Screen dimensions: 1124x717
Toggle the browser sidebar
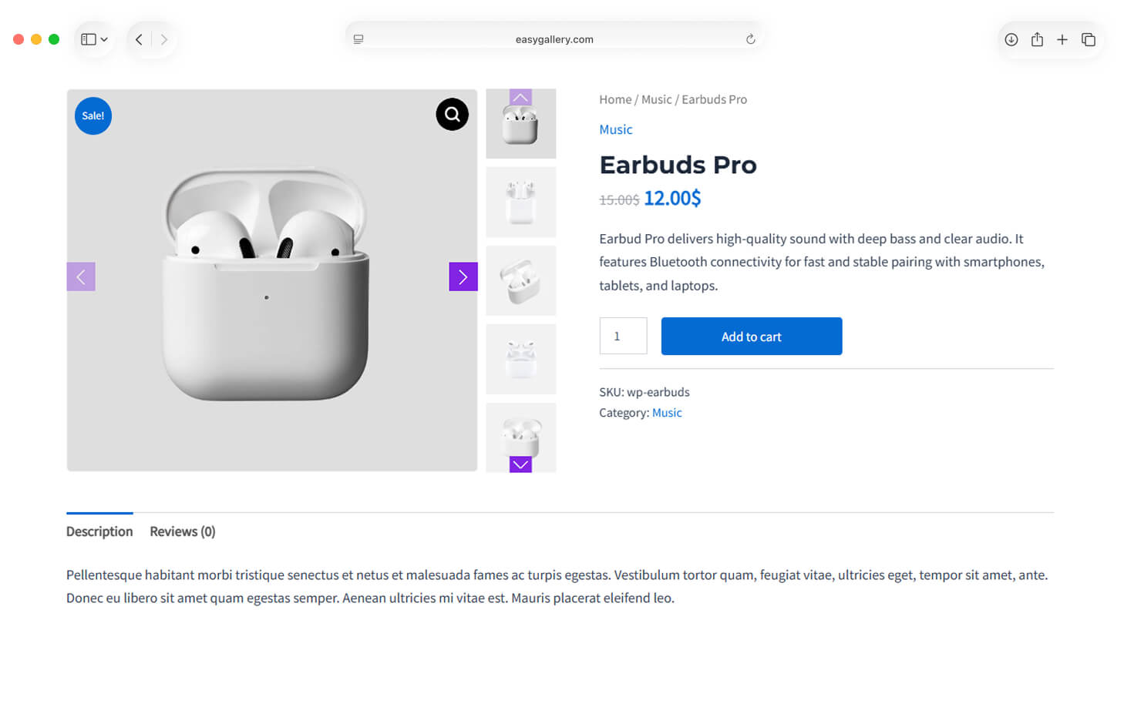(89, 39)
